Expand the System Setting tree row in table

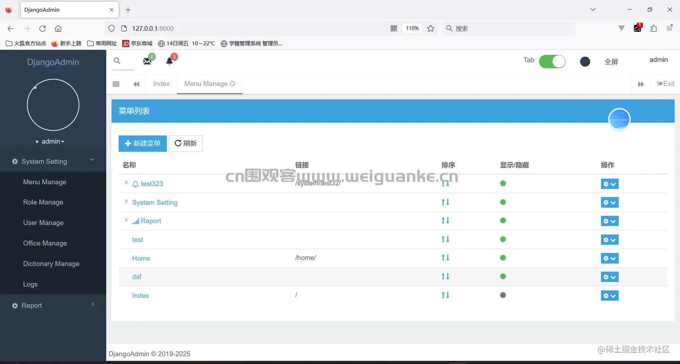126,201
